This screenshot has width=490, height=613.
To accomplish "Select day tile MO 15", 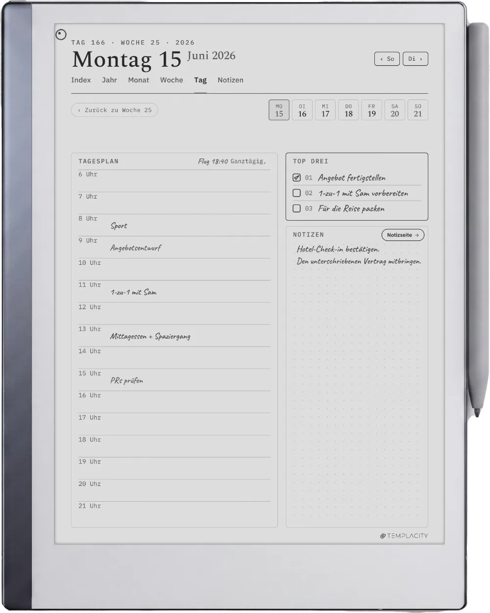I will pyautogui.click(x=279, y=110).
